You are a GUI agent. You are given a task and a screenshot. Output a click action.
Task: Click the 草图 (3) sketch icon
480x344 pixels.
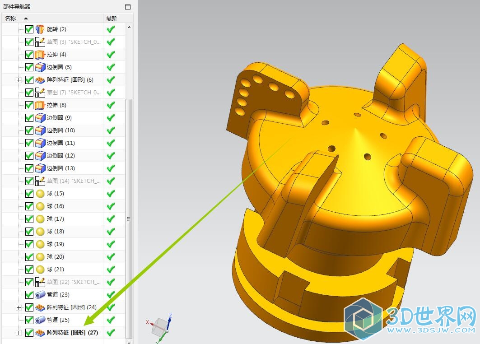point(40,42)
